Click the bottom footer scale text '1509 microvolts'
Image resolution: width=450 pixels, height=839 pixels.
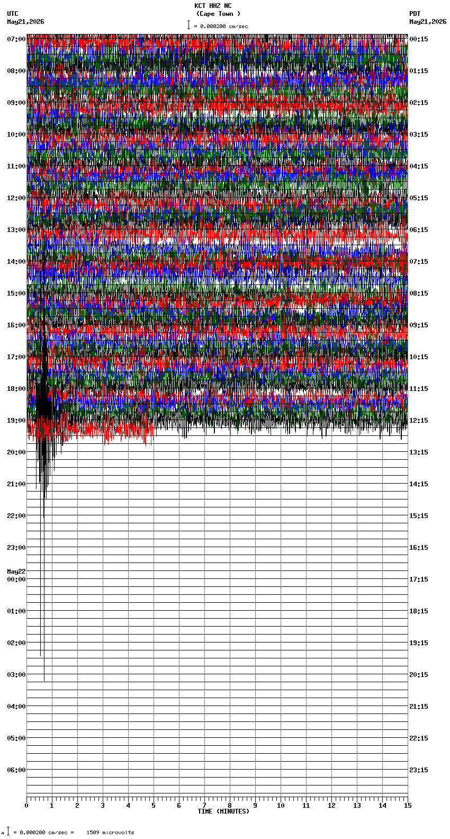tap(111, 833)
